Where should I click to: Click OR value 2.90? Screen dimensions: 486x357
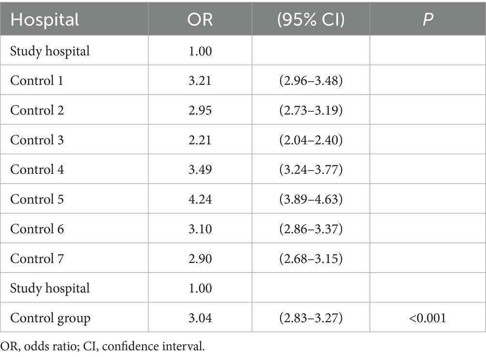[x=200, y=258]
